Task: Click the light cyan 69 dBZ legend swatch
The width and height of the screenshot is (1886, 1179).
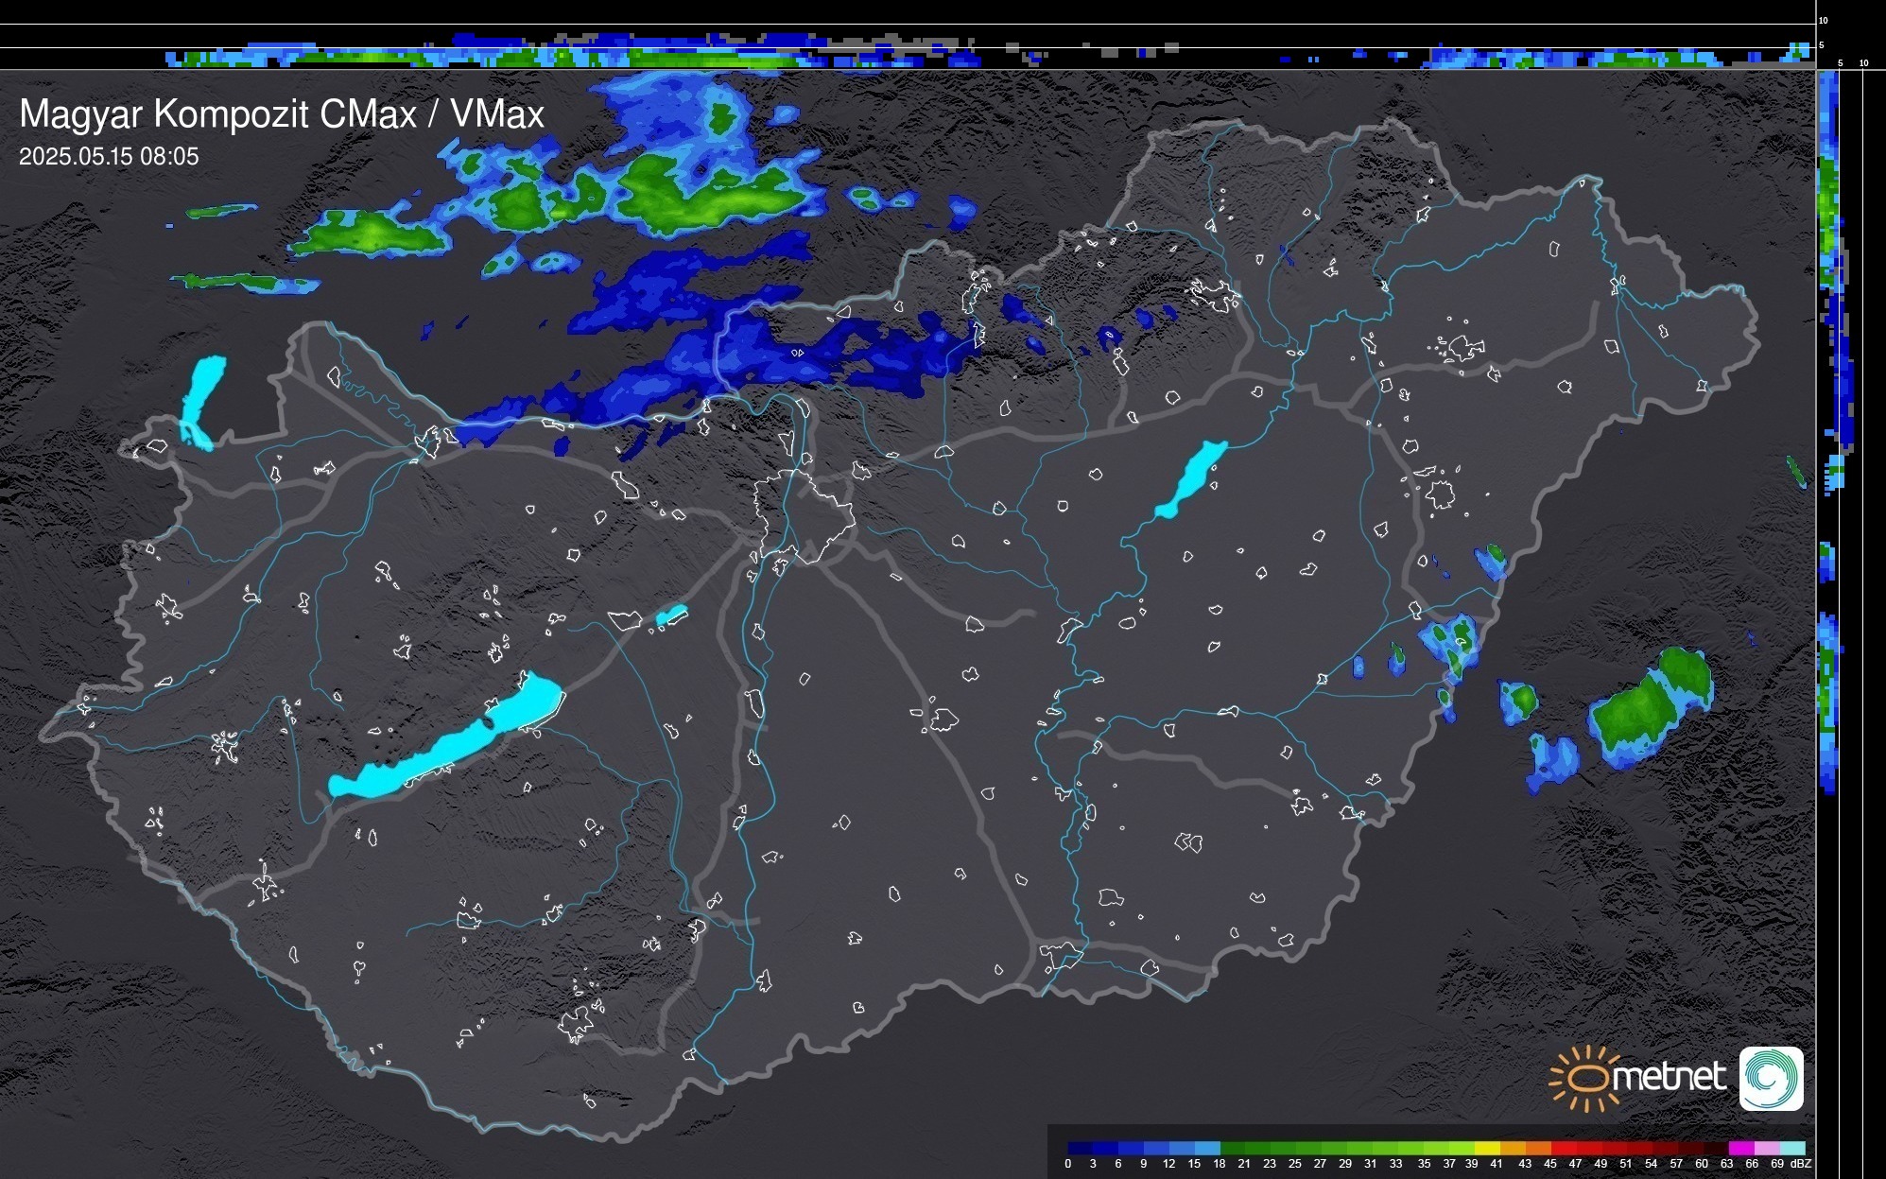Action: click(x=1791, y=1148)
